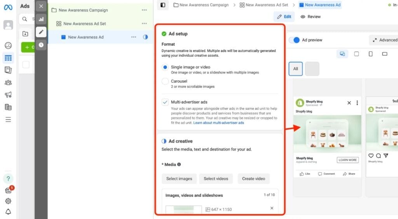Image resolution: width=398 pixels, height=219 pixels.
Task: Select the gray placement tab beside All
Action: [x=312, y=69]
